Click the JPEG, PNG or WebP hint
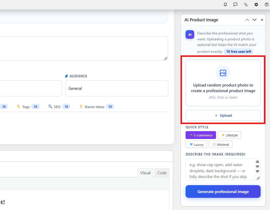 coord(223,97)
